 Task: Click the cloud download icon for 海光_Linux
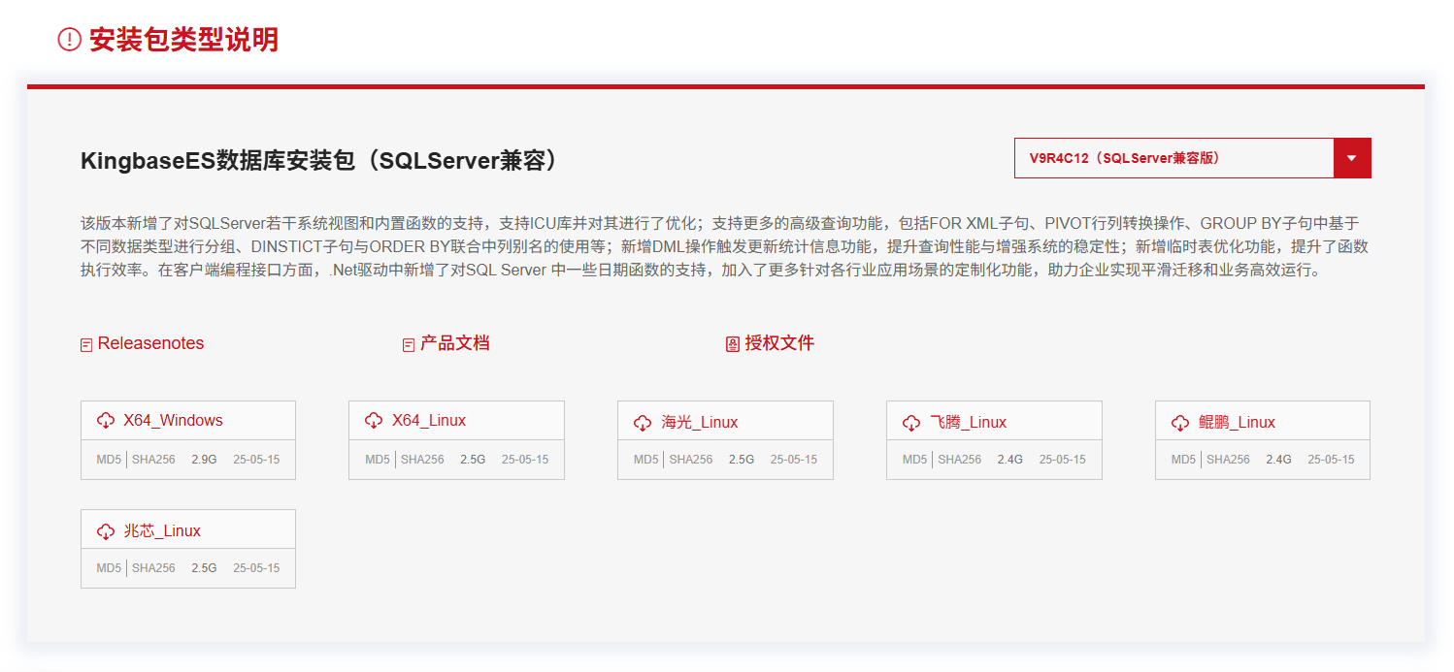(x=643, y=423)
